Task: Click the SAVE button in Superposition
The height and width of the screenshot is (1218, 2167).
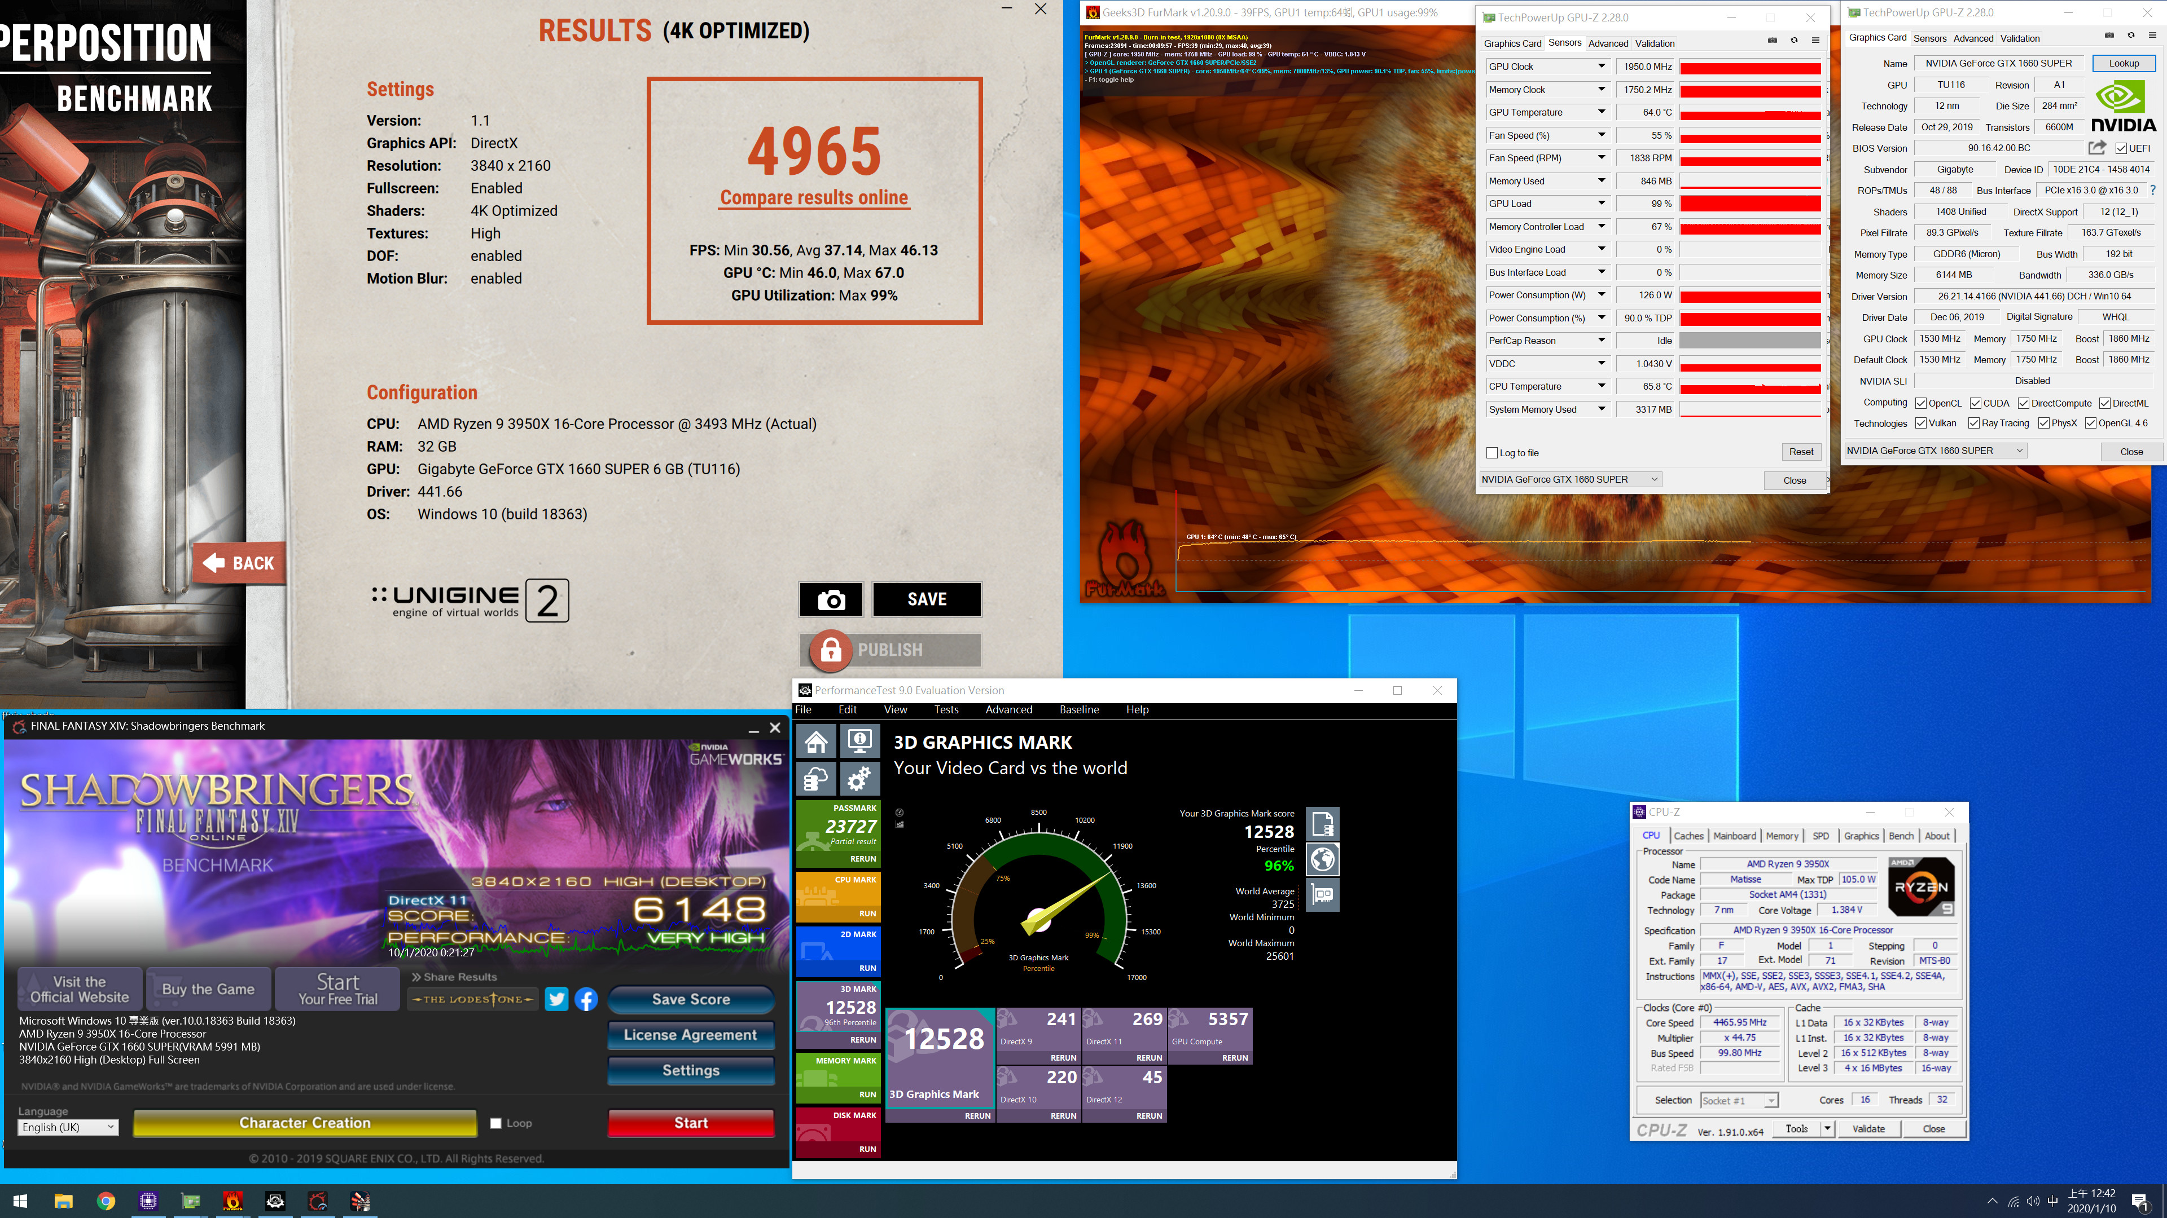Action: 927,599
